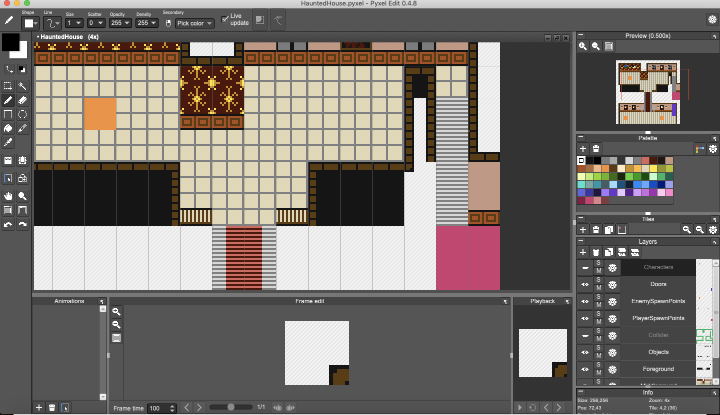Choose the Ellipse shape tool

click(x=22, y=115)
